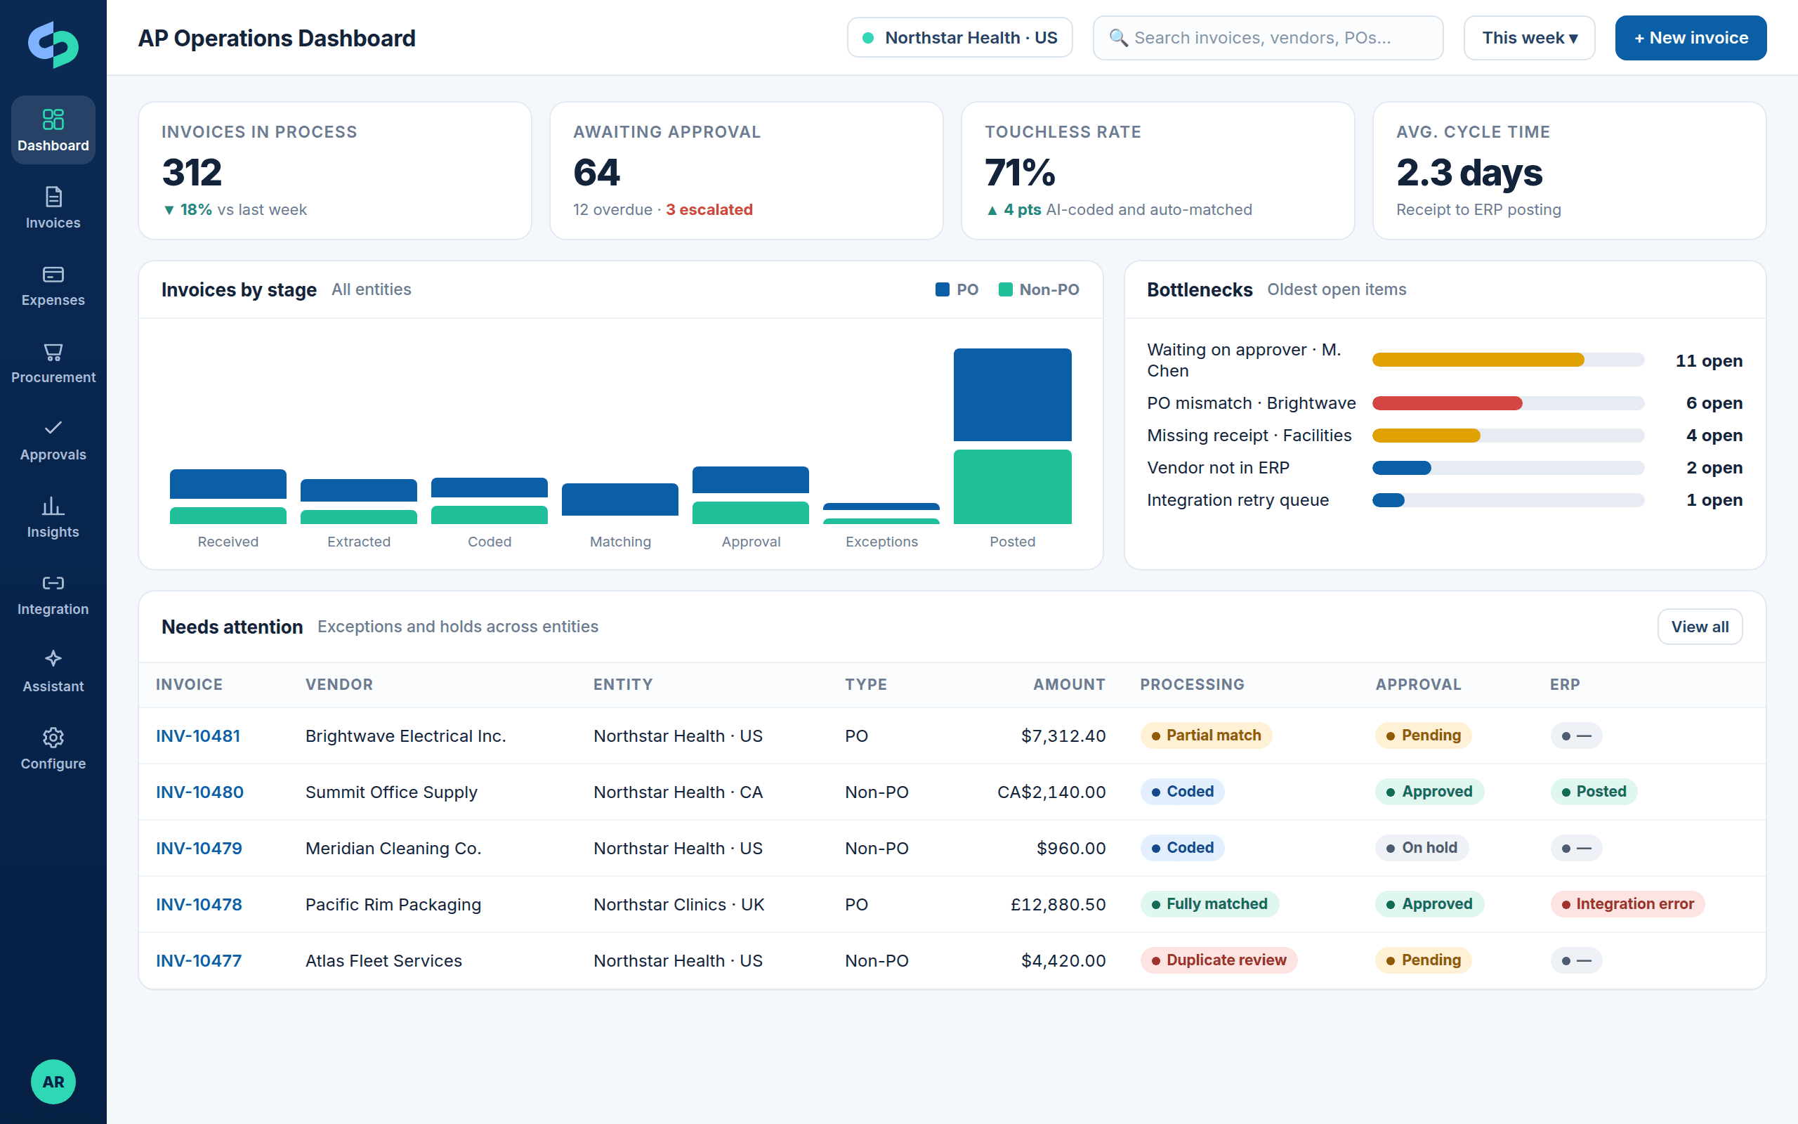Open the Approvals checkmark icon
Image resolution: width=1798 pixels, height=1124 pixels.
coord(53,427)
